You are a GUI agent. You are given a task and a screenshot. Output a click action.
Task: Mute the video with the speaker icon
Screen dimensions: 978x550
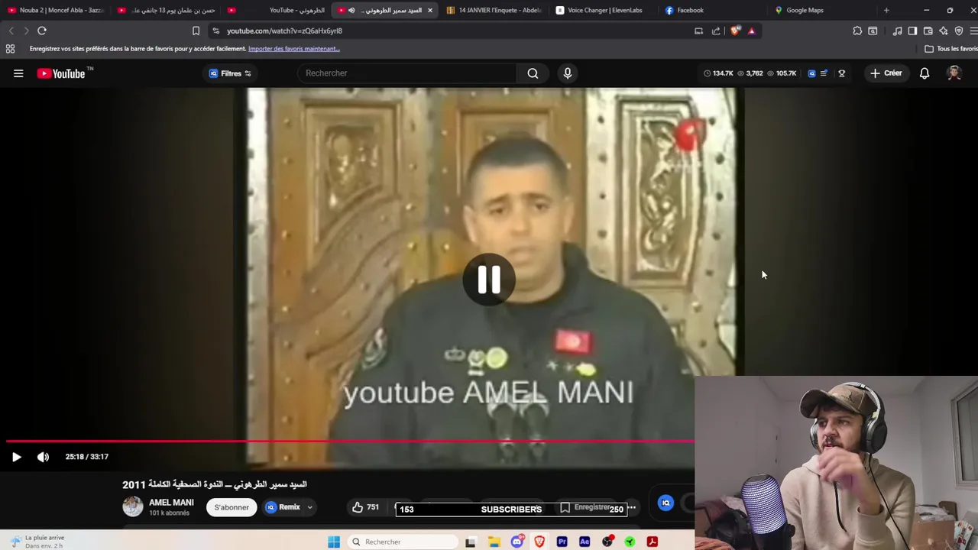pyautogui.click(x=43, y=457)
